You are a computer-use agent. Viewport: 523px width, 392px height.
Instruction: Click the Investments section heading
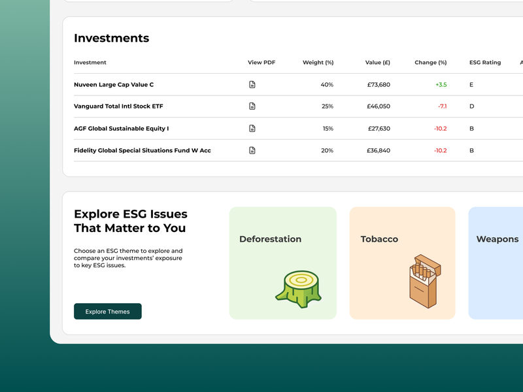(111, 38)
